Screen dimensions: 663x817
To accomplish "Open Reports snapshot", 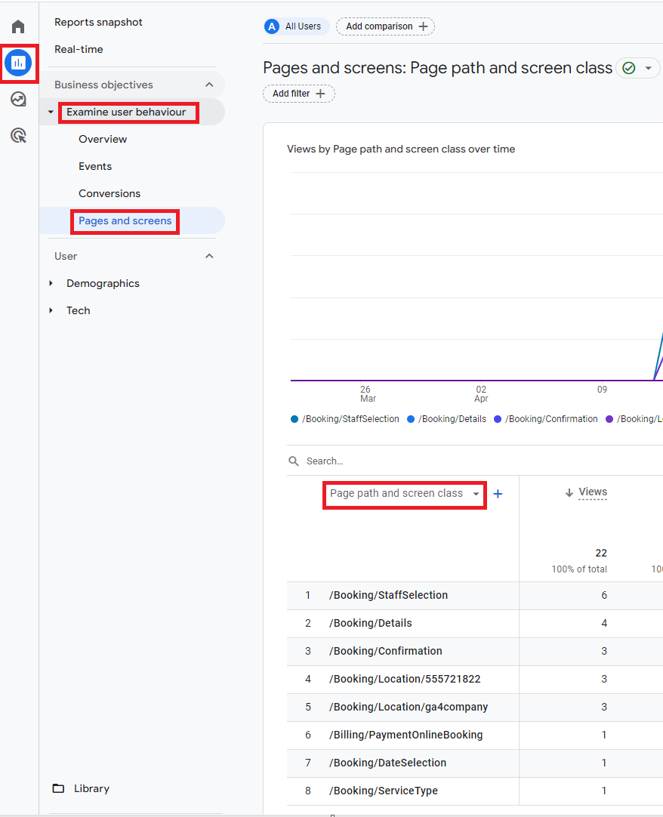I will pyautogui.click(x=98, y=22).
